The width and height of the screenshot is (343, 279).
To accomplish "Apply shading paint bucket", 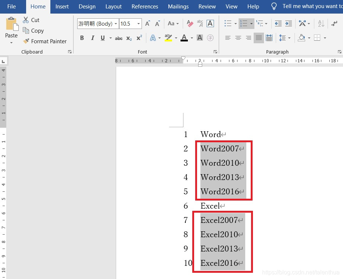I will coord(301,38).
